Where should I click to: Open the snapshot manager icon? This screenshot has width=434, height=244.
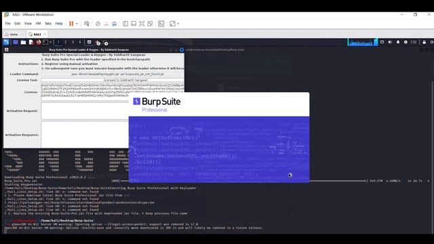point(115,24)
